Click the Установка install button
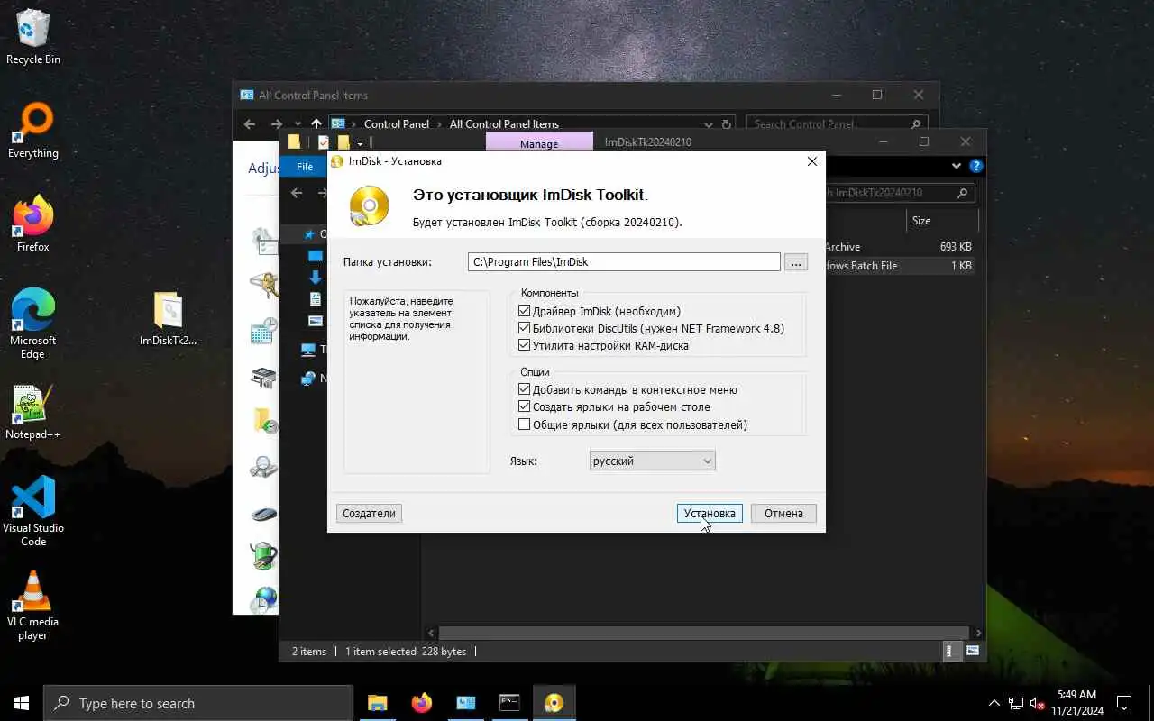This screenshot has width=1154, height=721. (x=710, y=513)
